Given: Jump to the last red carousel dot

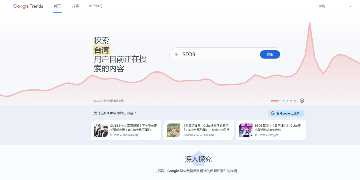Looking at the screenshot, I should 295,101.
